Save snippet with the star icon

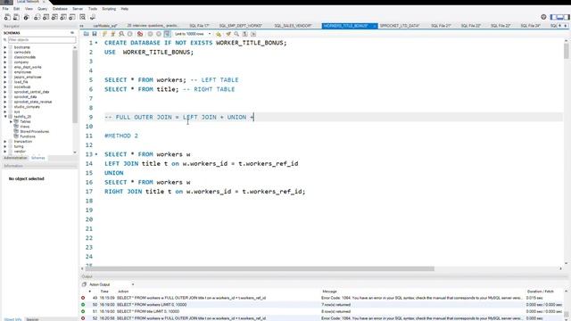coord(219,34)
